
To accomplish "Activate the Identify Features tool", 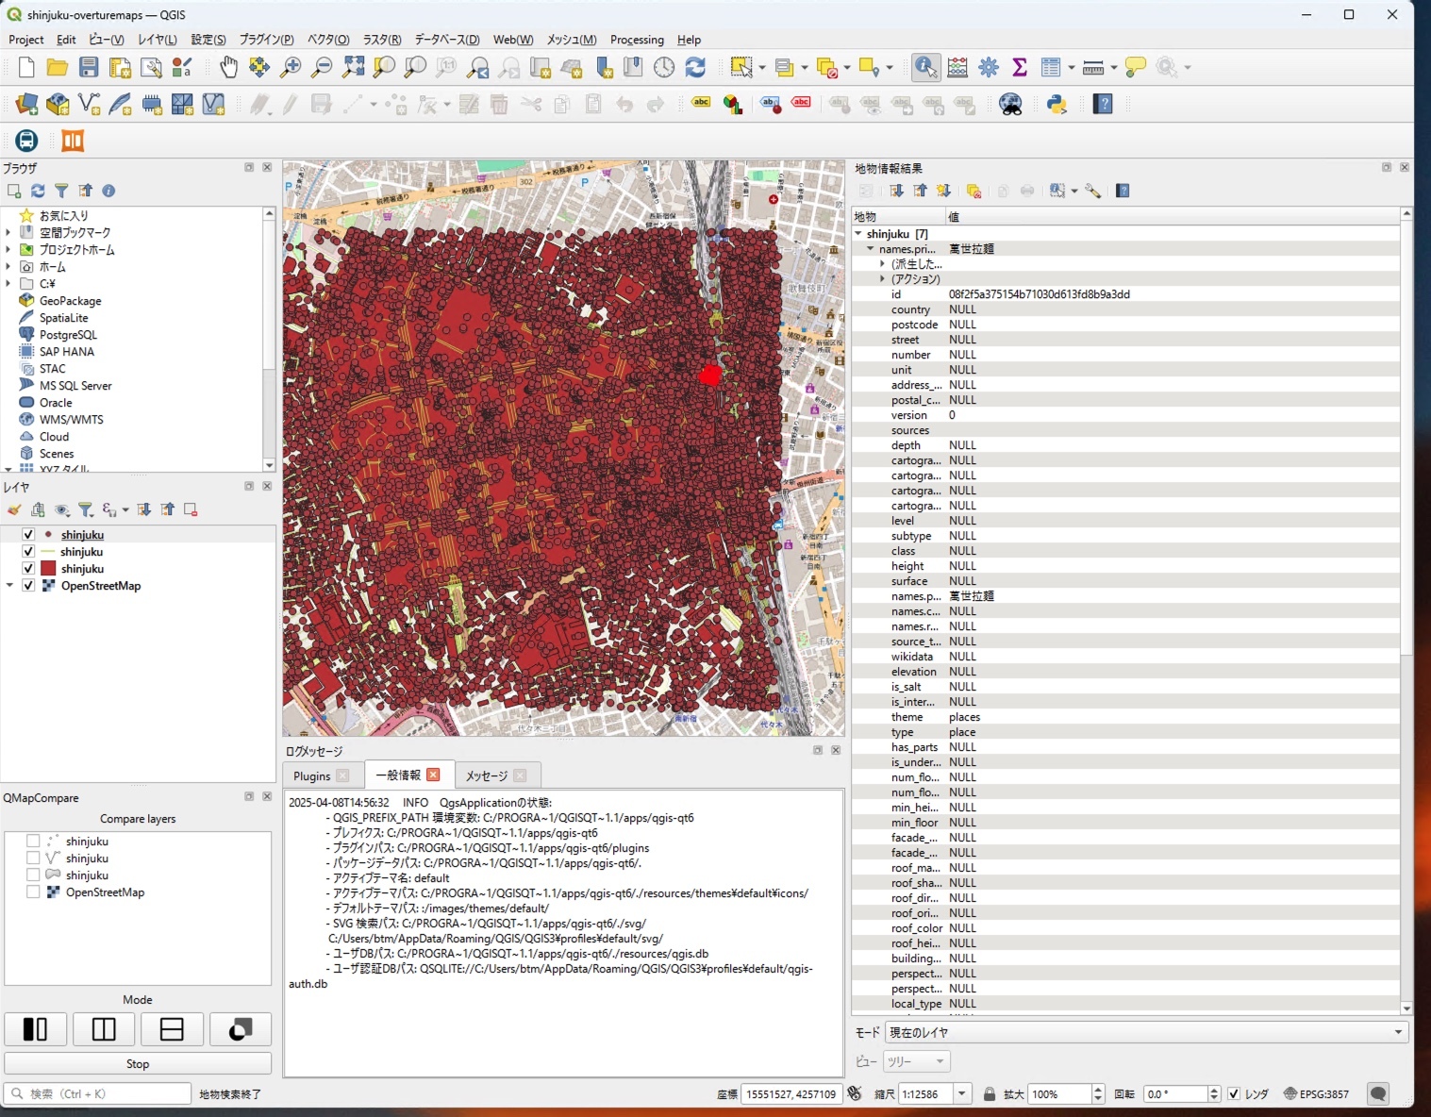I will click(x=925, y=67).
